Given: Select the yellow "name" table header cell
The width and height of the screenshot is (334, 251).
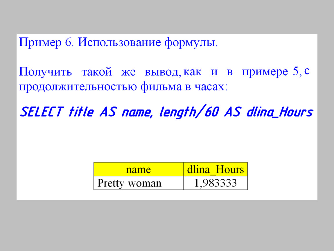Looking at the screenshot, I should pos(139,169).
